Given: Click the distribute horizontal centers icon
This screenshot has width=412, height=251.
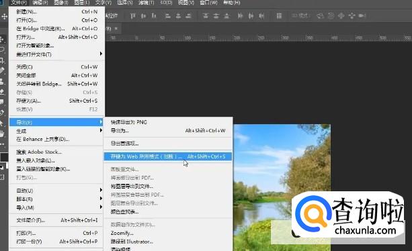Looking at the screenshot, I should (x=251, y=16).
